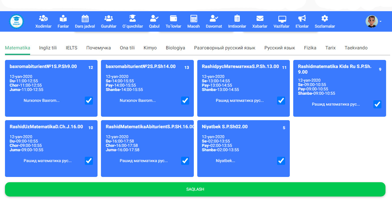This screenshot has width=392, height=217.
Task: Open Sozlamalar gear icon
Action: [x=325, y=18]
